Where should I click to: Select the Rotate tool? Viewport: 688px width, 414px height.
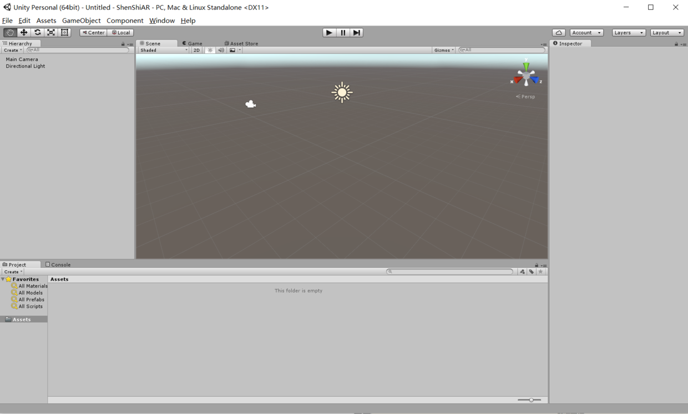[37, 32]
